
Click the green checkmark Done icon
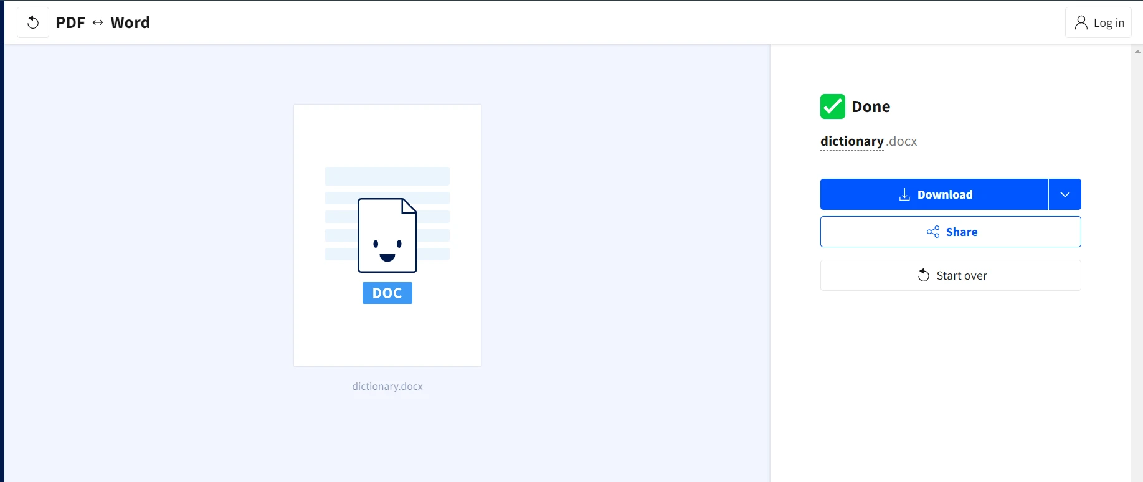[832, 106]
